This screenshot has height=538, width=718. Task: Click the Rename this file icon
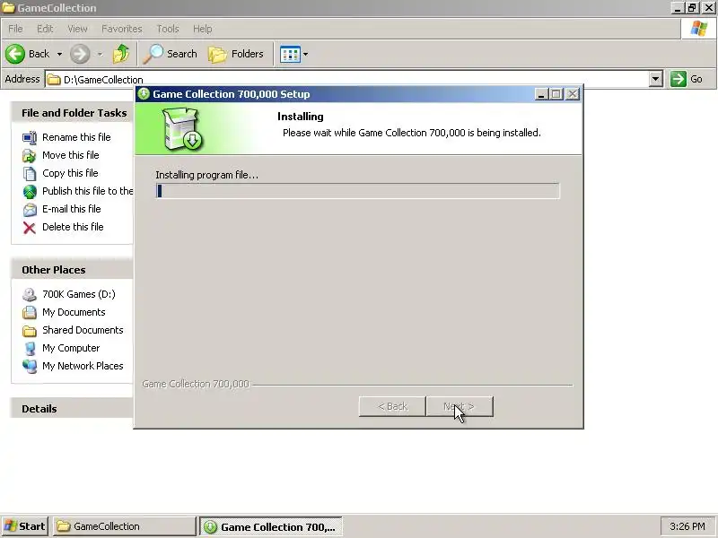(30, 137)
